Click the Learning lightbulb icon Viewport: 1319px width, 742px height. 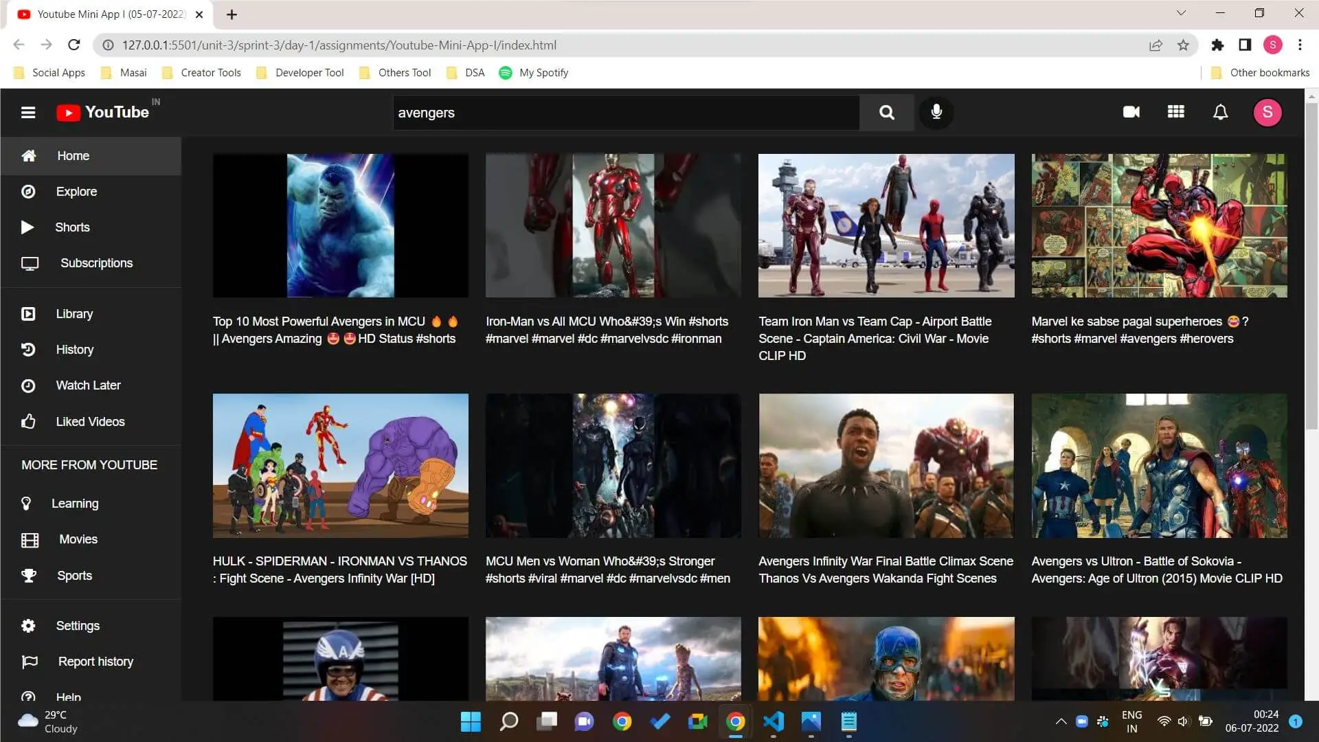26,504
